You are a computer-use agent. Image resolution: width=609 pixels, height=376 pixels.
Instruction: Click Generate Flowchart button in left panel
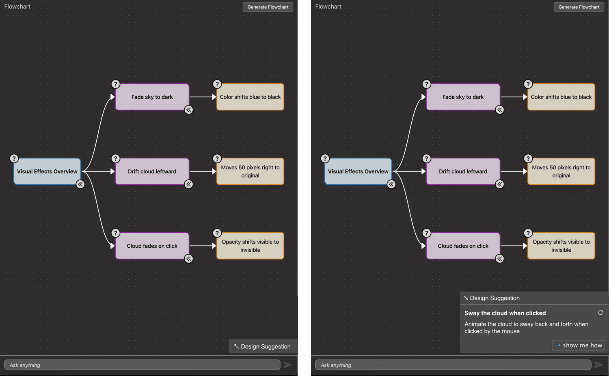pos(268,7)
